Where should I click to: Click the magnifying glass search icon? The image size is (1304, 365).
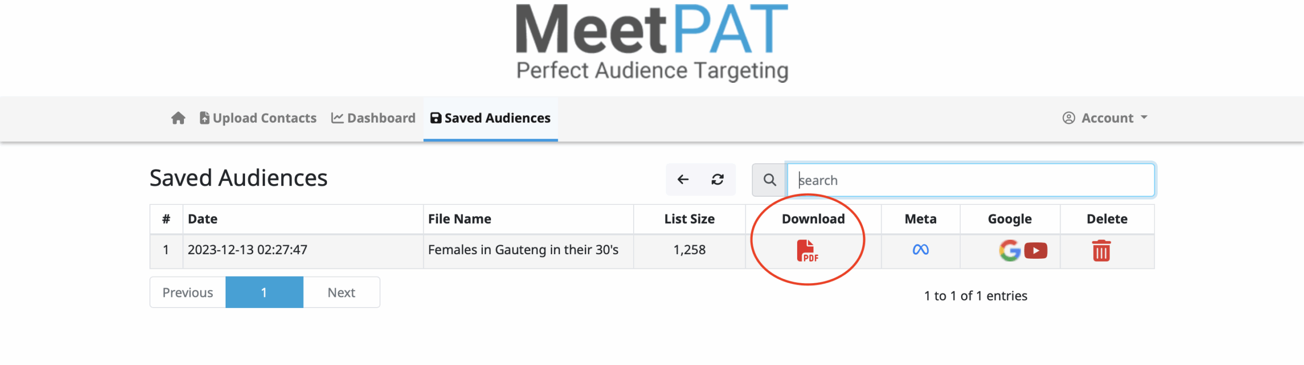point(769,180)
